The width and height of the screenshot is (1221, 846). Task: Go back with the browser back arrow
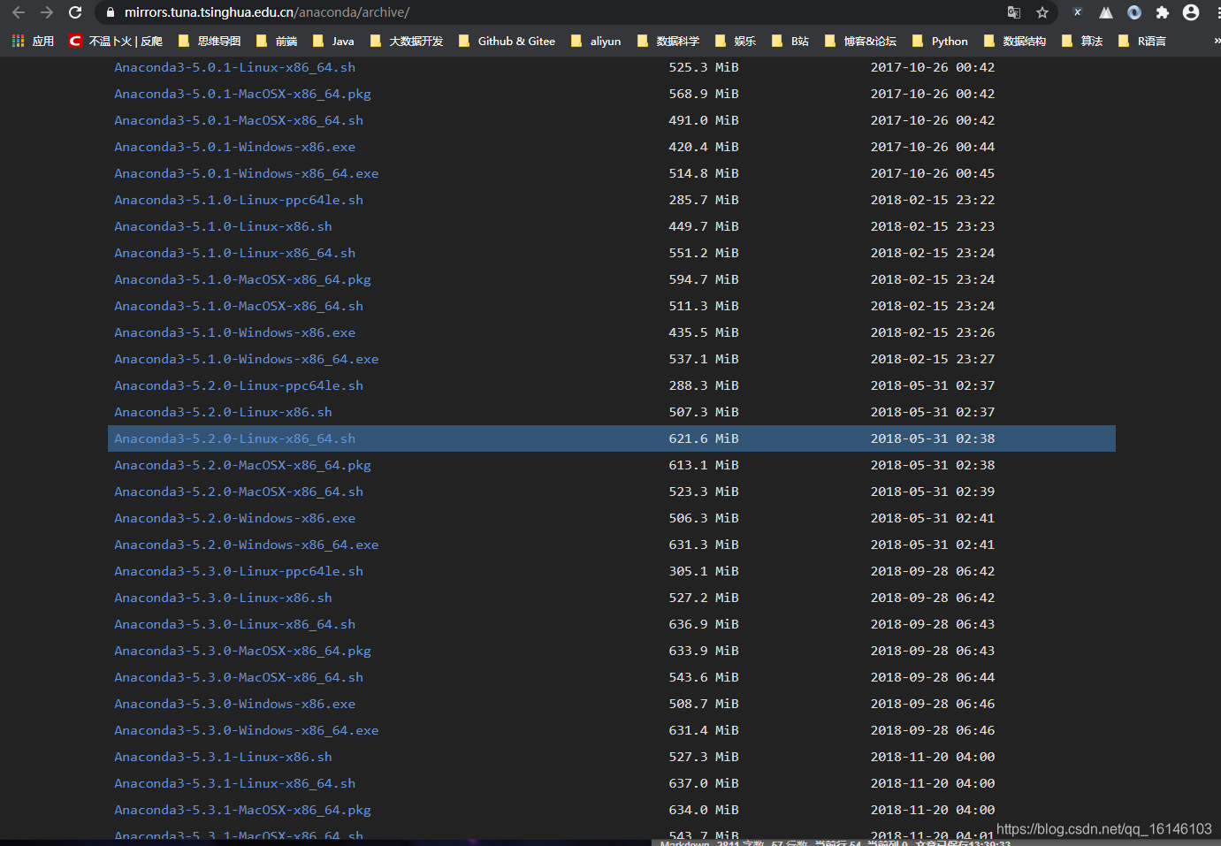coord(19,12)
